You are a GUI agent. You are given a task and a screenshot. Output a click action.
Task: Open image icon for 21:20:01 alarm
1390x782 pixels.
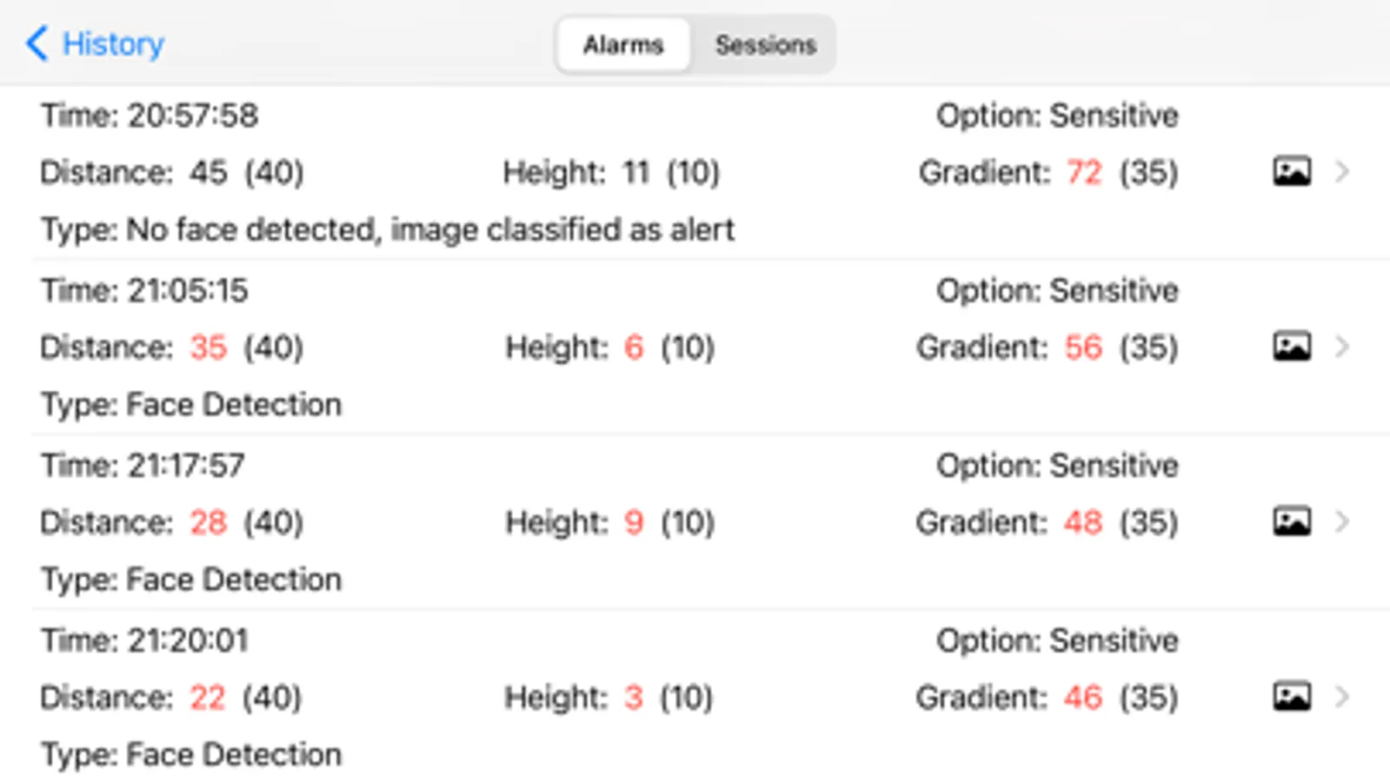pyautogui.click(x=1292, y=696)
